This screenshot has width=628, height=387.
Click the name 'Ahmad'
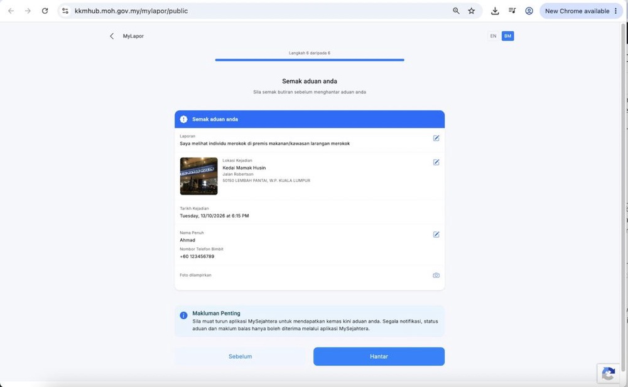point(187,240)
